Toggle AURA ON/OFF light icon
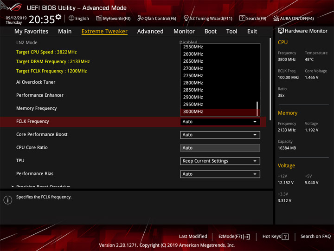Screen dimensions: 334x251 point(276,18)
